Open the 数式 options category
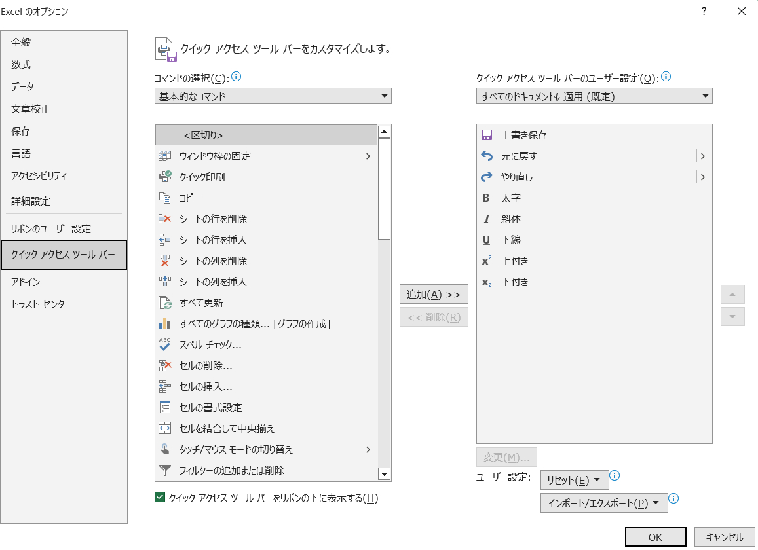 click(64, 64)
